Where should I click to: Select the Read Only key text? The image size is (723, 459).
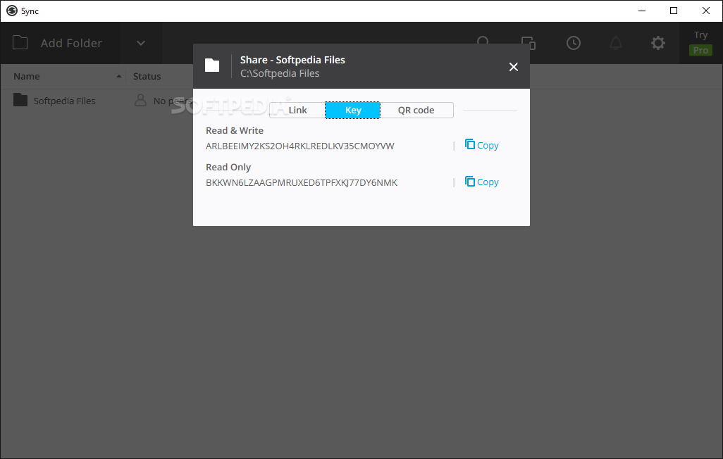(x=302, y=182)
